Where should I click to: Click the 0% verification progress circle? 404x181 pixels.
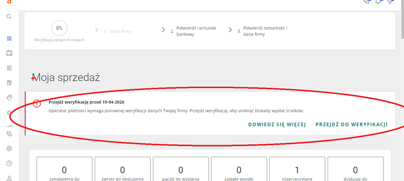point(59,28)
